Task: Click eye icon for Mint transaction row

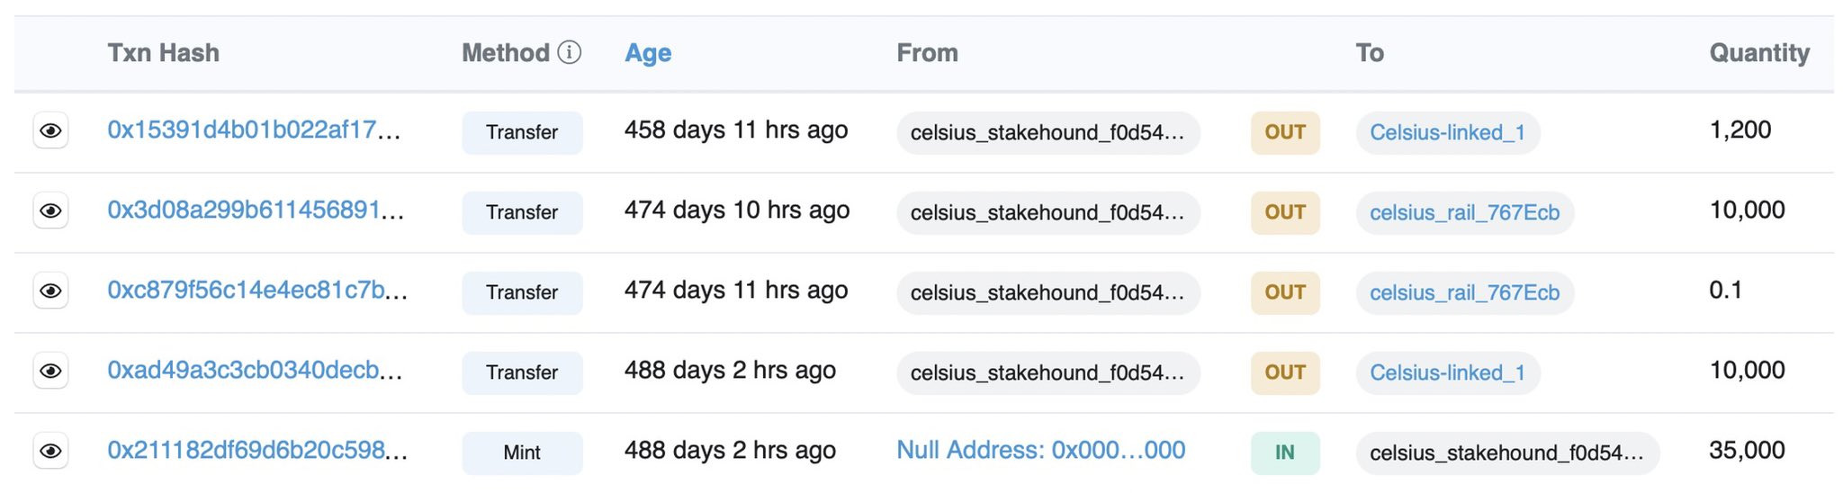Action: [51, 451]
